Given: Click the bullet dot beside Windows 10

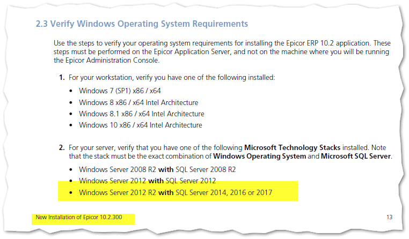Looking at the screenshot, I should point(71,125).
